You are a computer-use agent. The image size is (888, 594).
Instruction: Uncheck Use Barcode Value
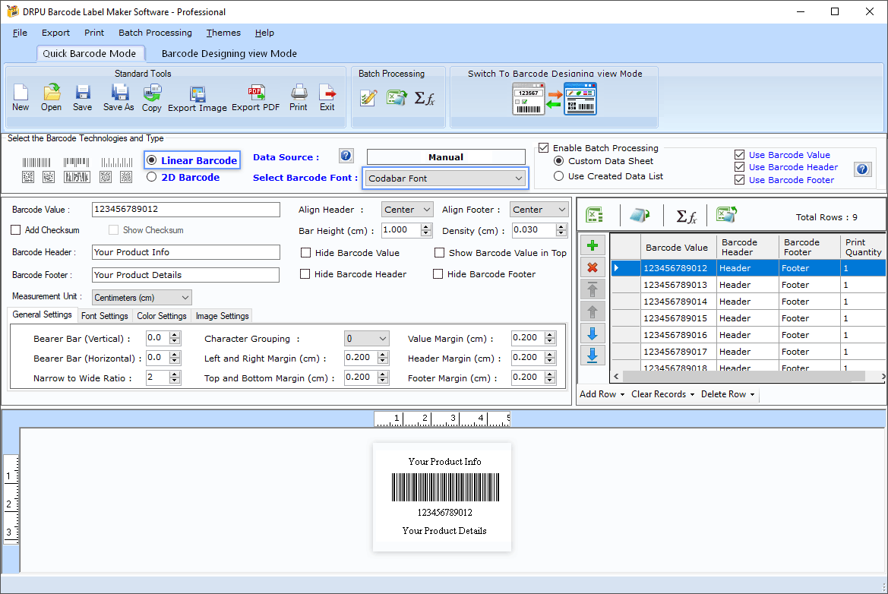[x=739, y=155]
